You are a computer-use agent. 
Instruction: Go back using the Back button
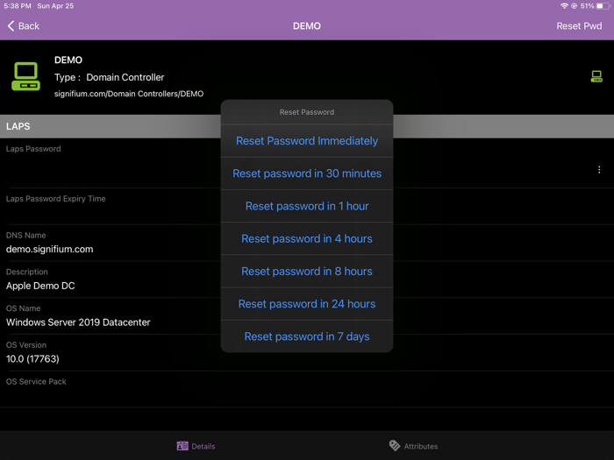pos(24,26)
